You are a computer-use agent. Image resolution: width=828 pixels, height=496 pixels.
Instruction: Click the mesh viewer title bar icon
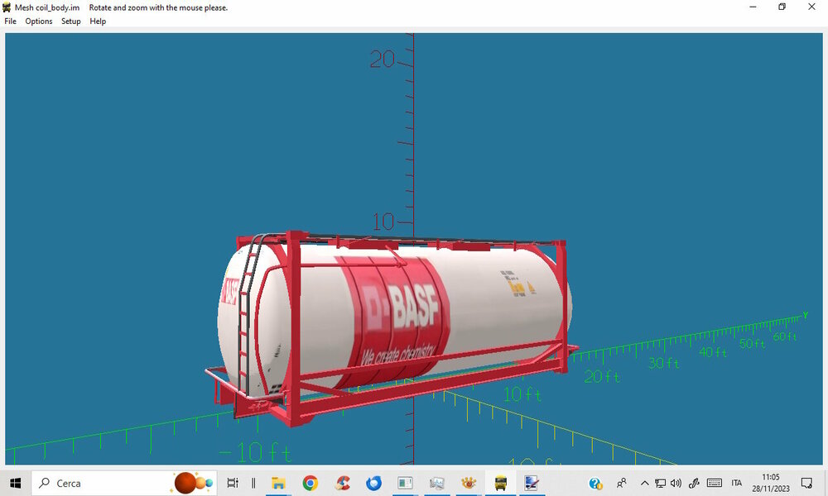coord(7,7)
